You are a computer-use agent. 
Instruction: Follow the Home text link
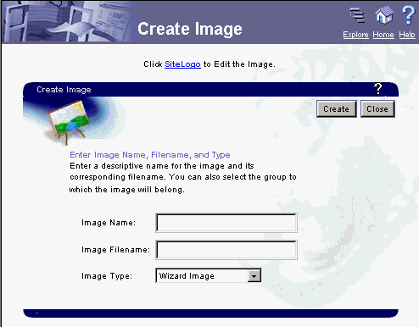pyautogui.click(x=383, y=35)
